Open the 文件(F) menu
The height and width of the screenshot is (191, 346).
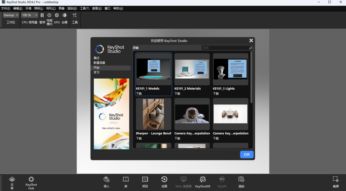pos(6,8)
